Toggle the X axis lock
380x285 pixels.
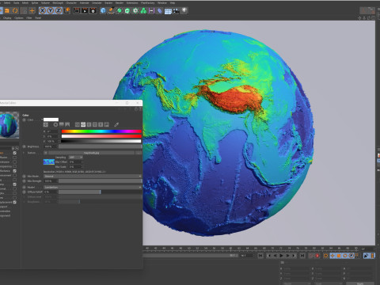(x=43, y=10)
